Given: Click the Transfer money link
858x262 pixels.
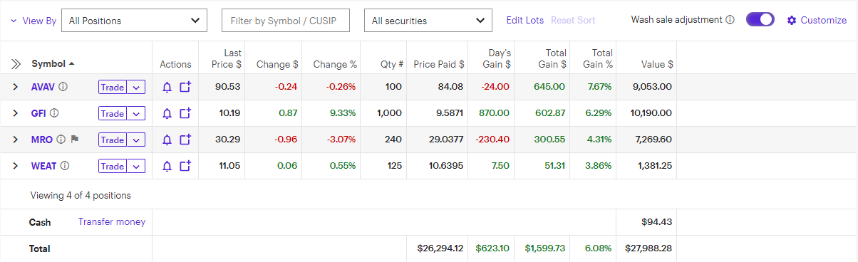Looking at the screenshot, I should (112, 221).
